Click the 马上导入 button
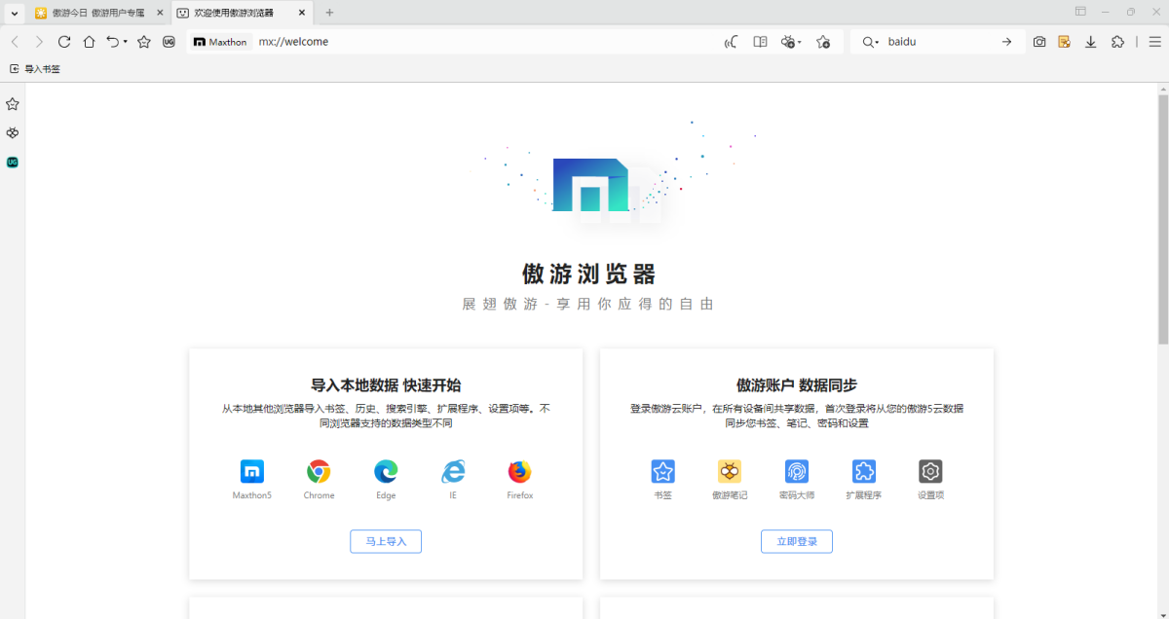Screen dimensions: 1169x619 pyautogui.click(x=386, y=541)
